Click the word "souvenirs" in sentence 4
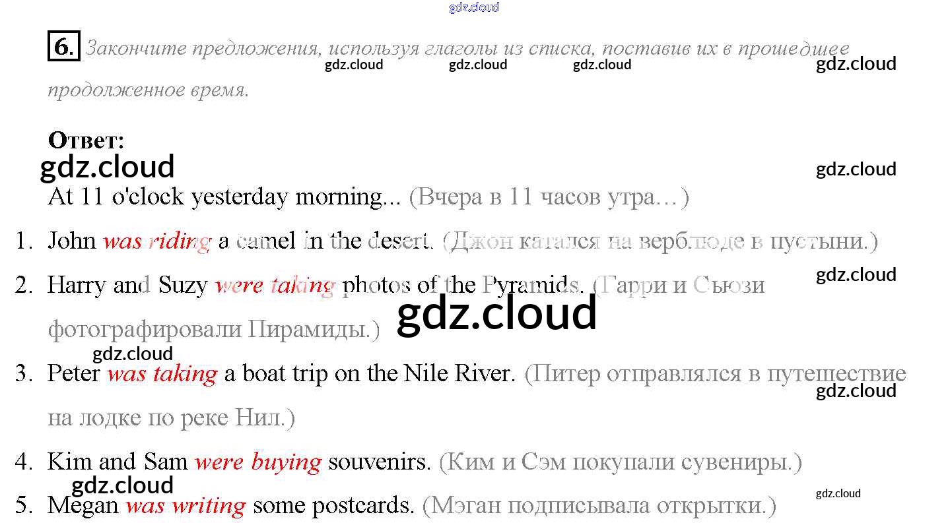Image resolution: width=948 pixels, height=523 pixels. (379, 462)
